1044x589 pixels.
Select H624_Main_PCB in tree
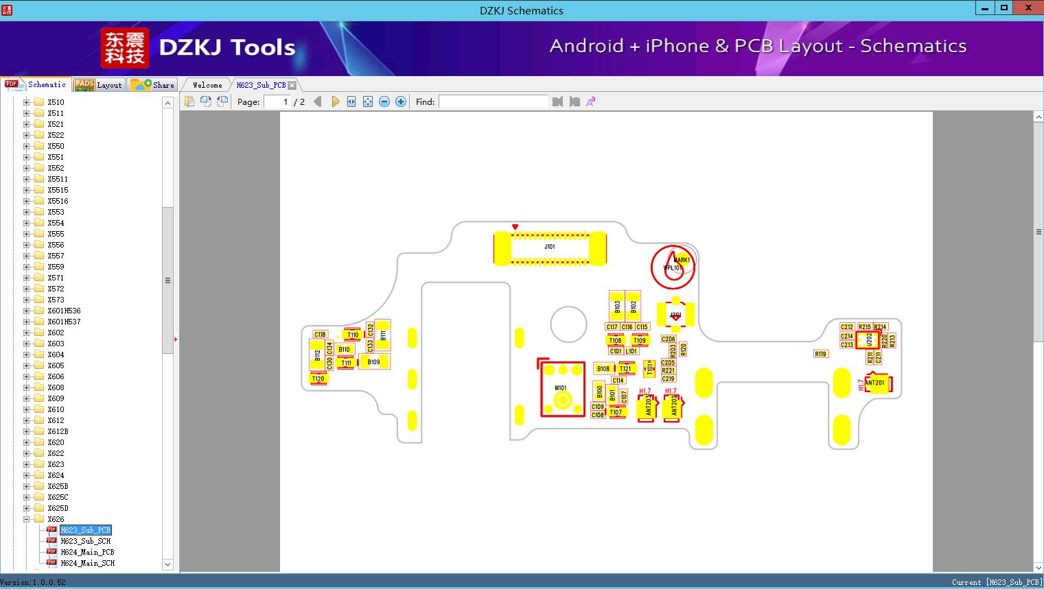(x=87, y=552)
